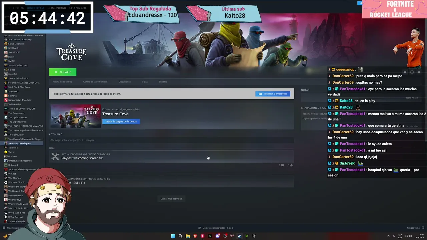
Task: Open game settings gear icon
Action: click(405, 72)
